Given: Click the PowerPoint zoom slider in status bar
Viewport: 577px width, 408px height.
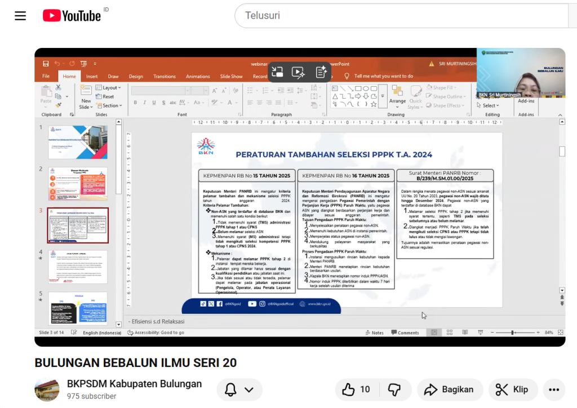Looking at the screenshot, I should (512, 332).
